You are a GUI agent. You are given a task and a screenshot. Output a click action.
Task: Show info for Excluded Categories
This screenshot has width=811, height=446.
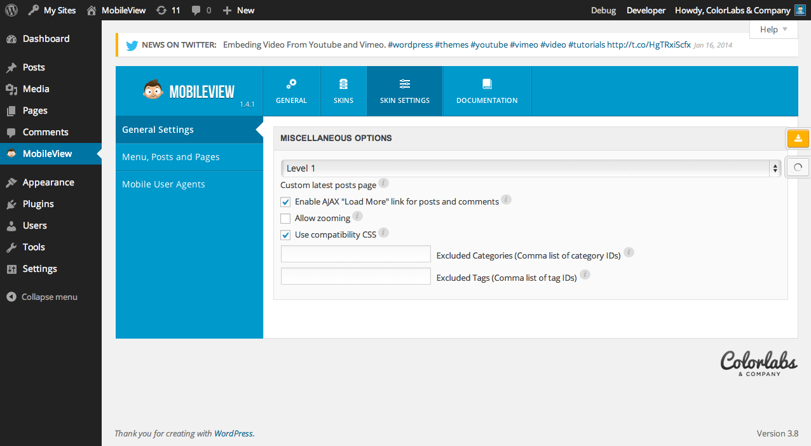pyautogui.click(x=629, y=253)
